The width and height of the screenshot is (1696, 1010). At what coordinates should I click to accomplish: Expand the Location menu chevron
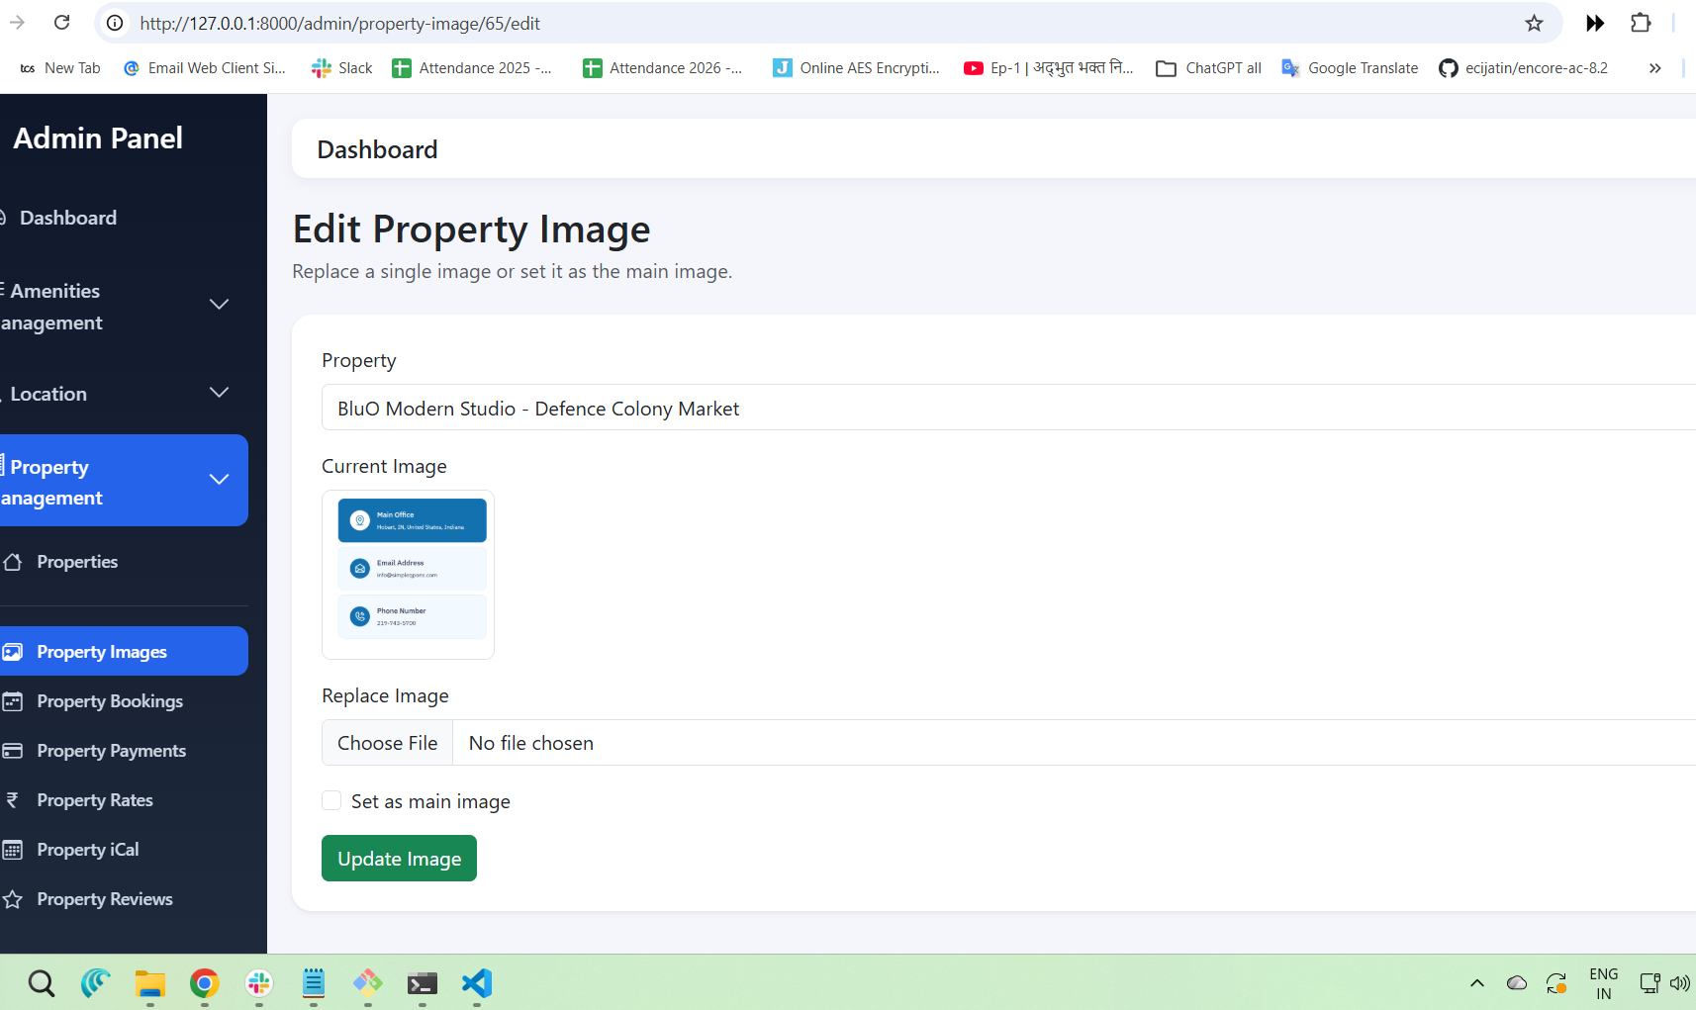[220, 393]
